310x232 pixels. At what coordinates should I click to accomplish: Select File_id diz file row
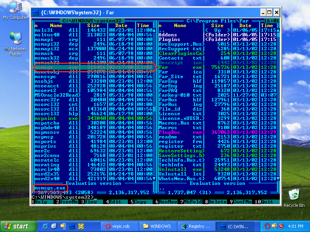point(217,109)
